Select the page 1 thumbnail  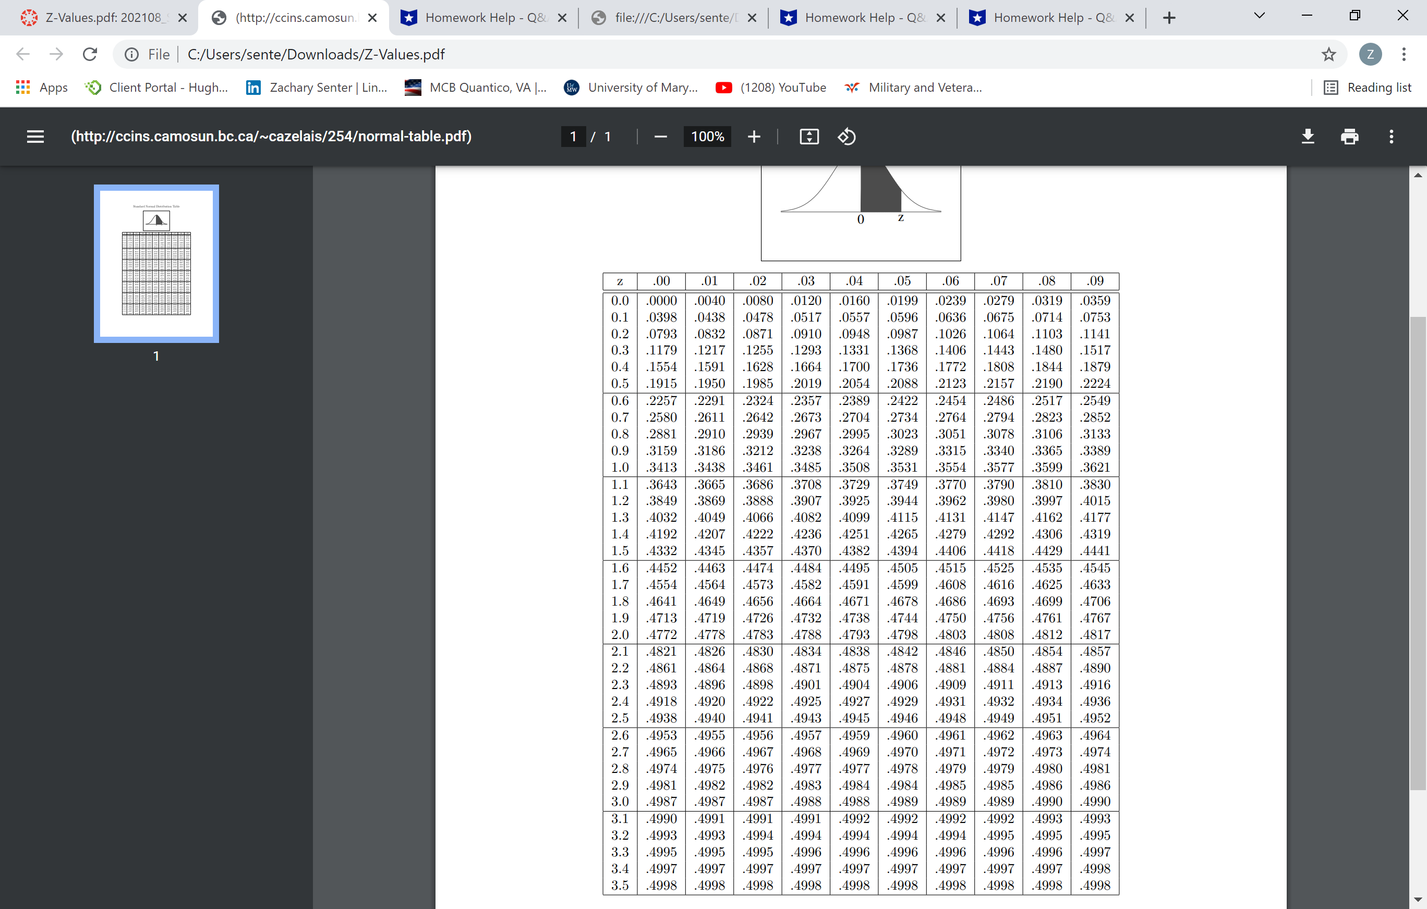point(156,264)
